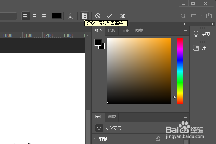Open workspace dropdown arrow

coord(201,16)
